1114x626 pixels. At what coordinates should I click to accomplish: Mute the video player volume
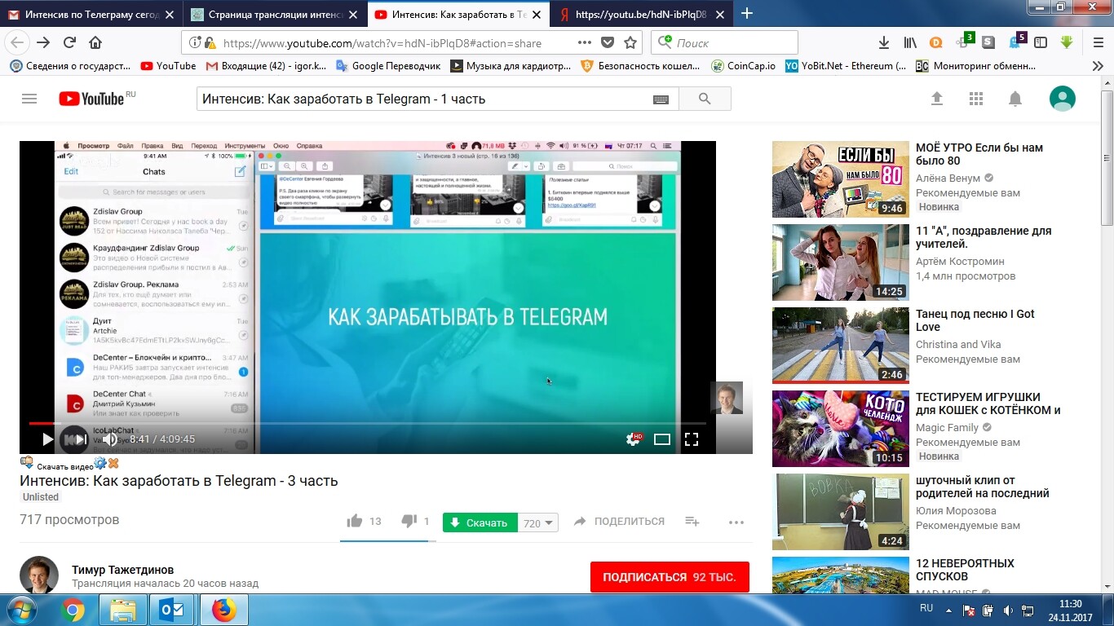click(x=109, y=439)
